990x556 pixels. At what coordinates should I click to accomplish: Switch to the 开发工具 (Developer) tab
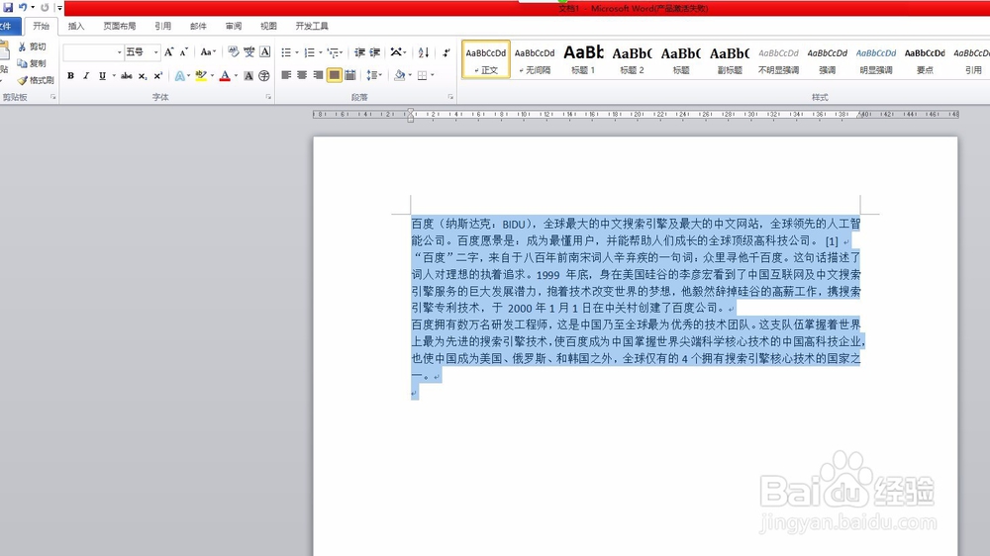point(312,26)
